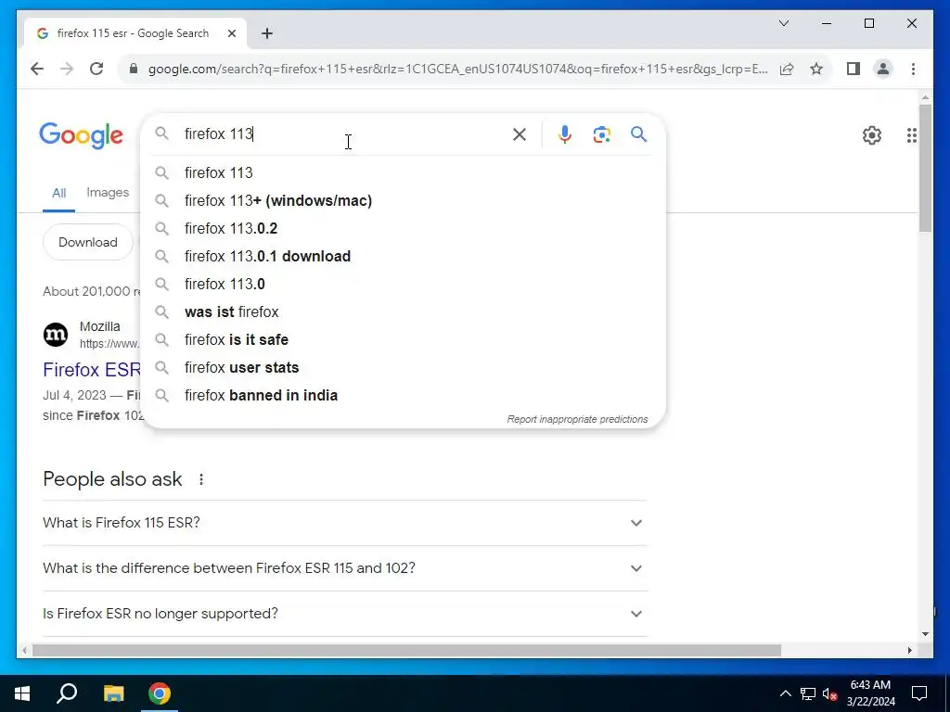The image size is (950, 712).
Task: Open Windows taskbar search
Action: point(67,693)
